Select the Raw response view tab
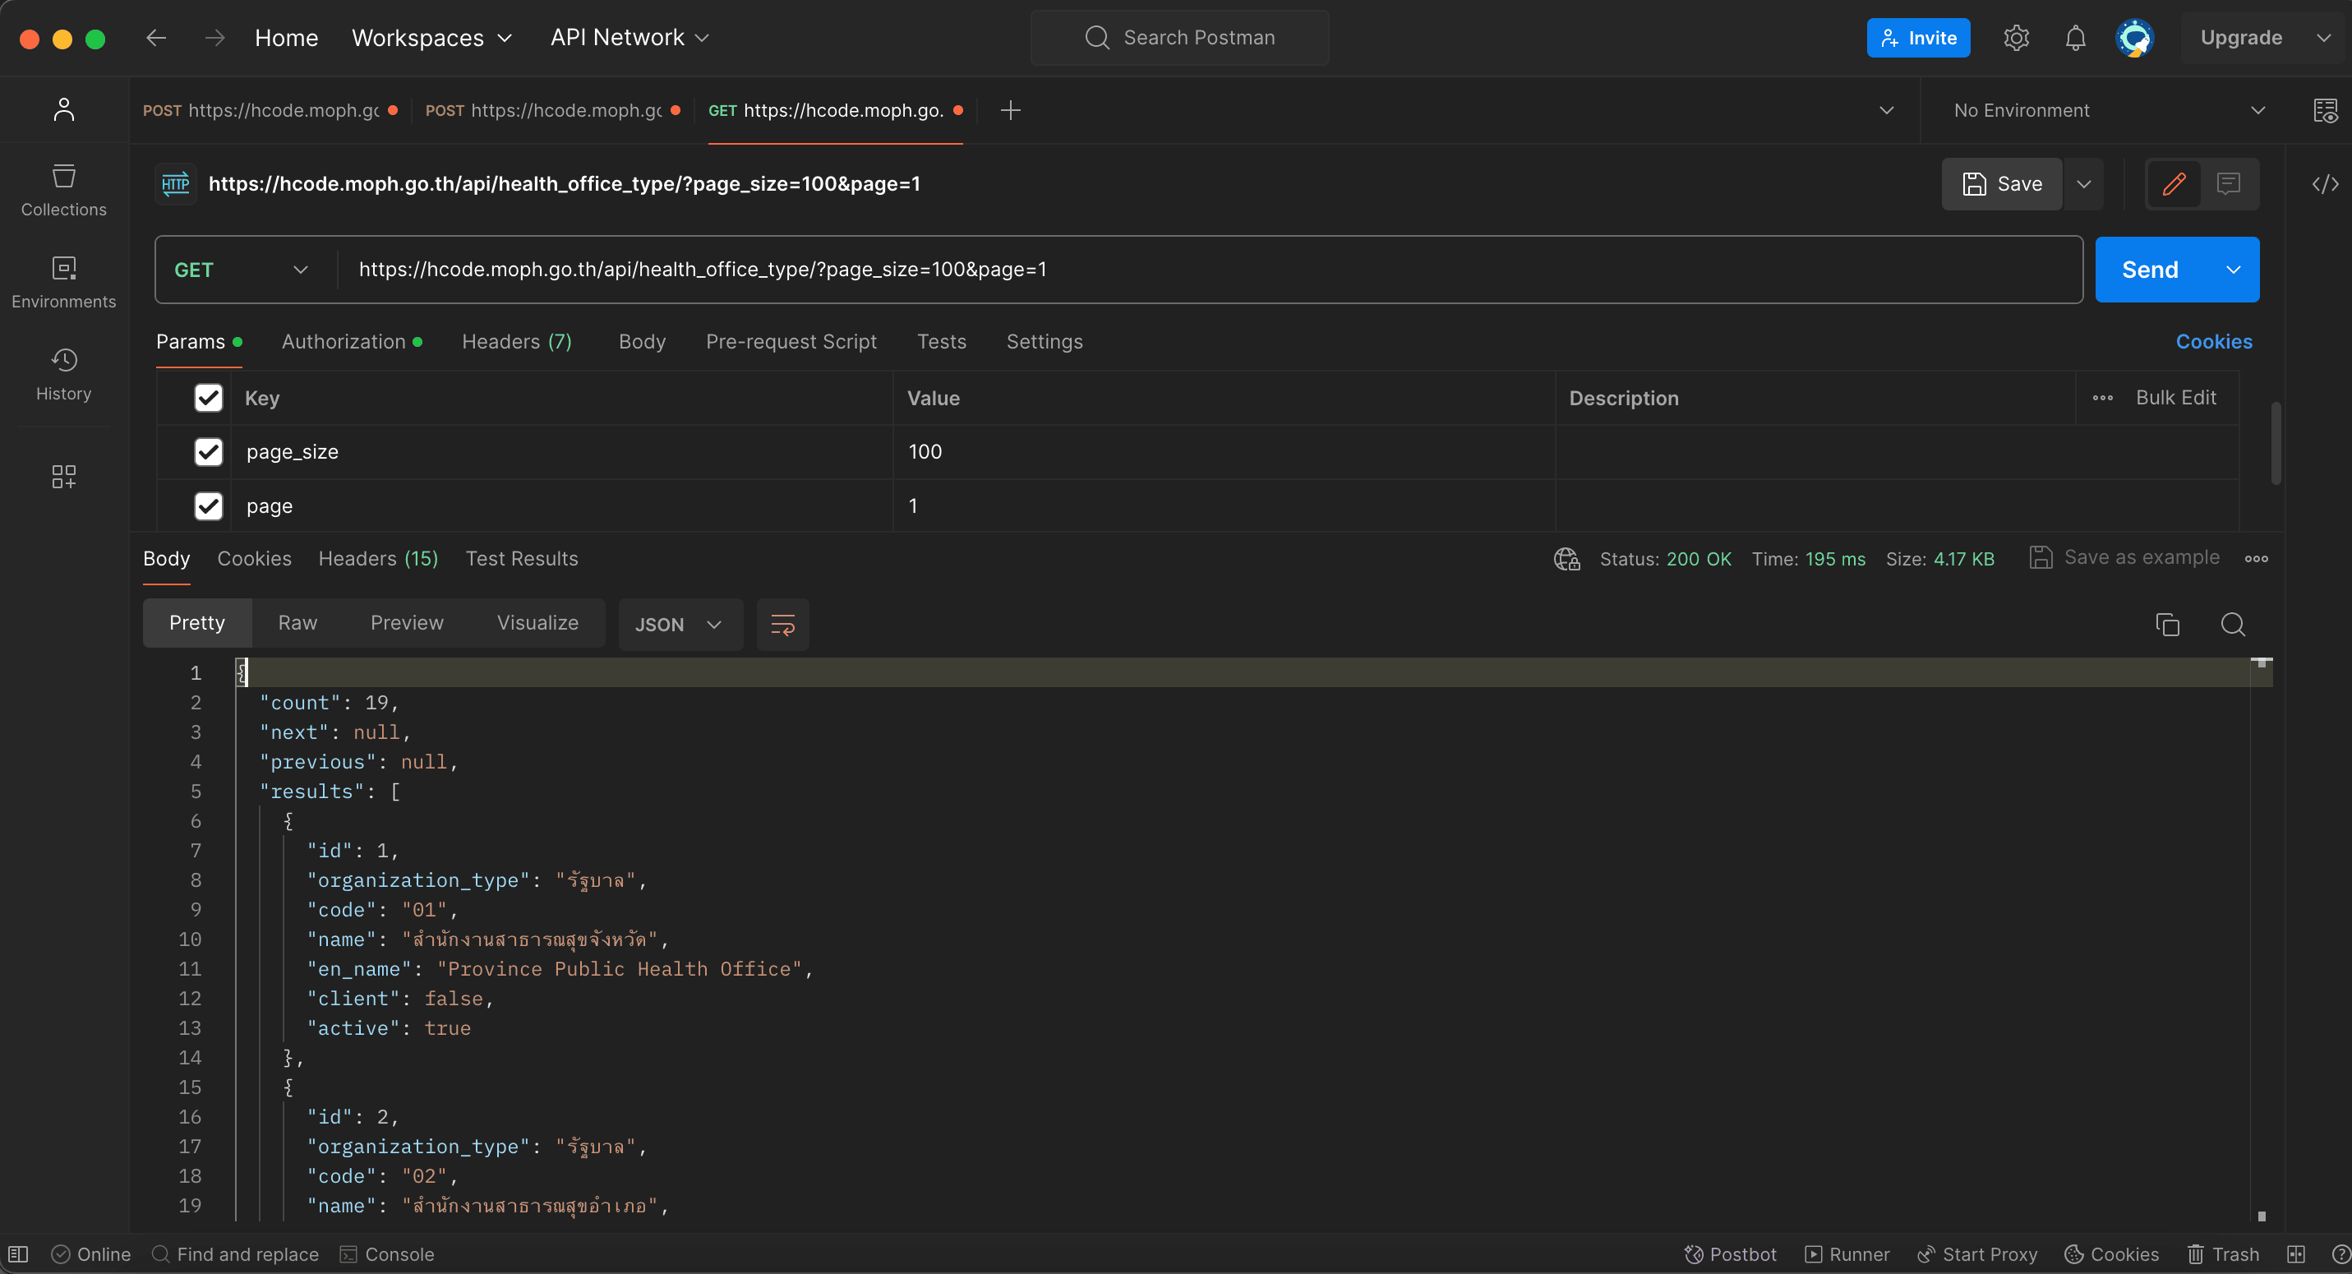 (297, 623)
